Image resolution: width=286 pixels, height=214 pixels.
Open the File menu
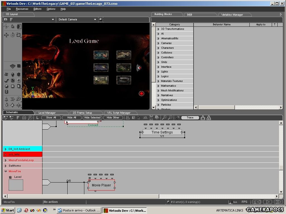9,9
